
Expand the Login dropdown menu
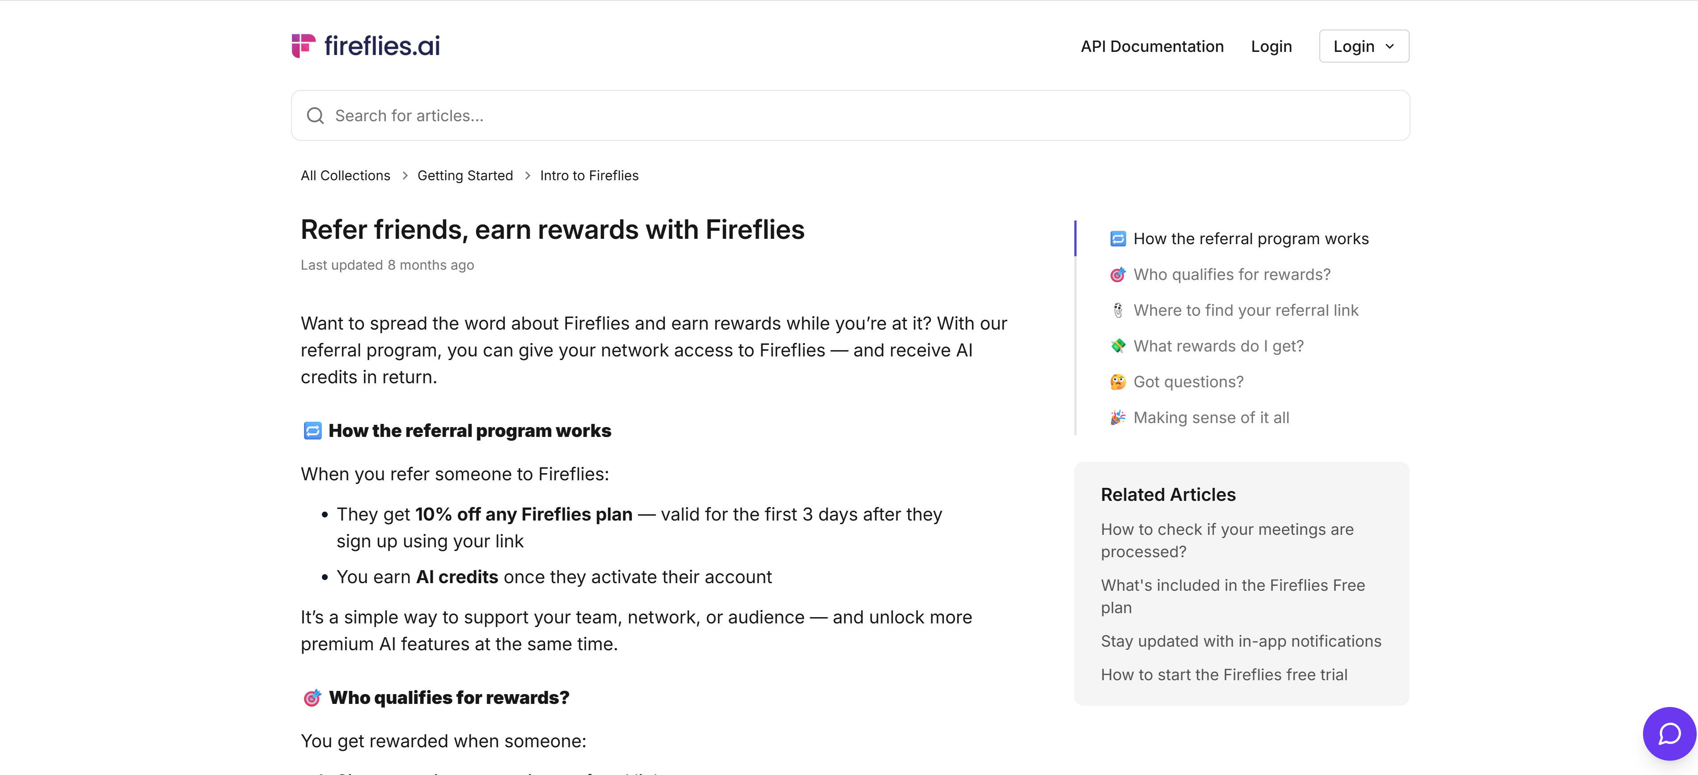click(1363, 46)
